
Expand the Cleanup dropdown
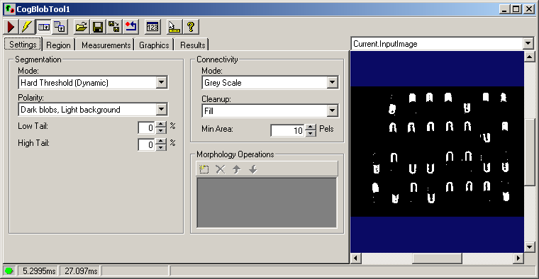coord(332,111)
